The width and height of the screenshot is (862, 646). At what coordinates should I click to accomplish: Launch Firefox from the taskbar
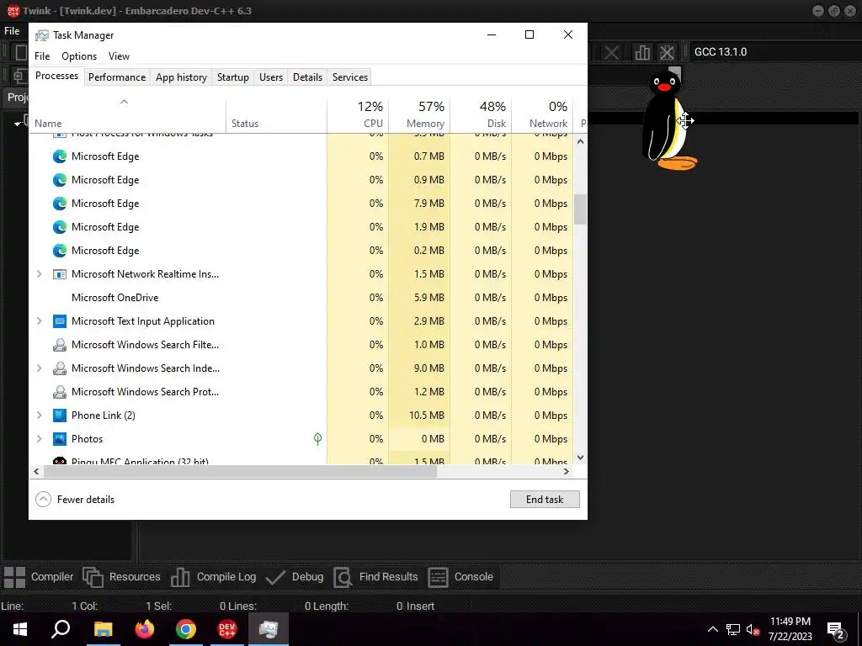click(145, 629)
